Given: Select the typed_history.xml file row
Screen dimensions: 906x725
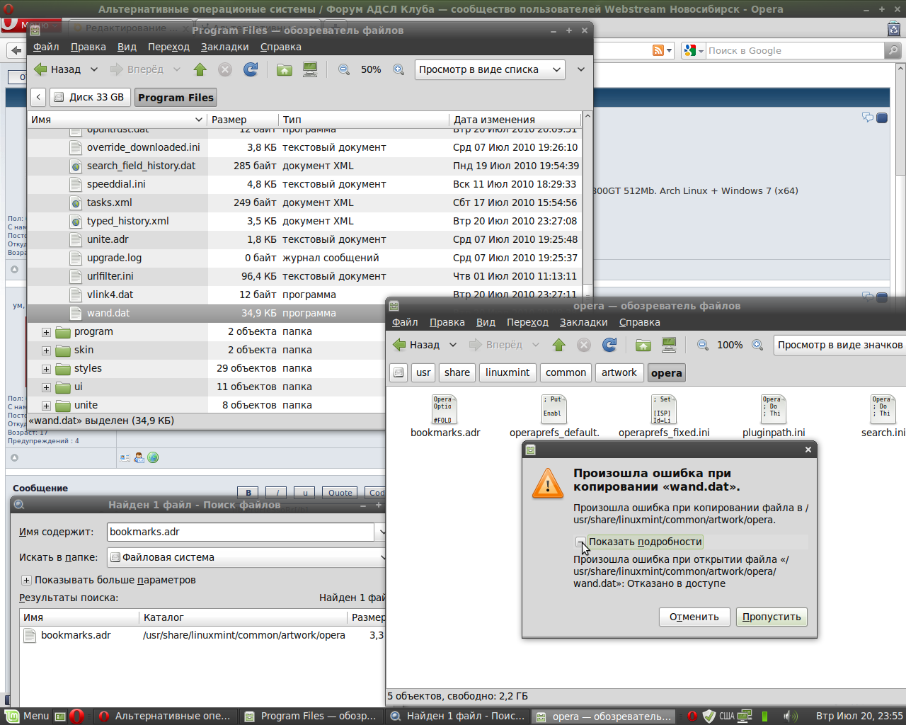Looking at the screenshot, I should click(304, 221).
